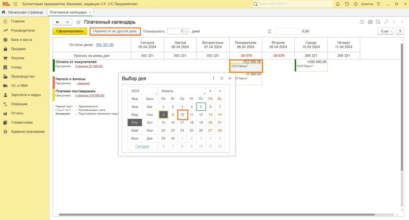409x220 pixels.
Task: Click the back navigation arrow
Action: point(58,22)
